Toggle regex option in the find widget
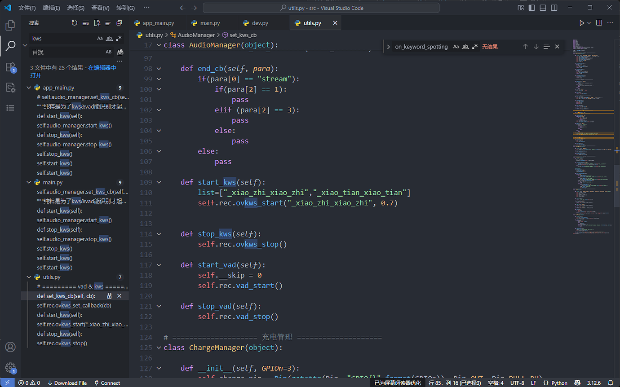 475,47
